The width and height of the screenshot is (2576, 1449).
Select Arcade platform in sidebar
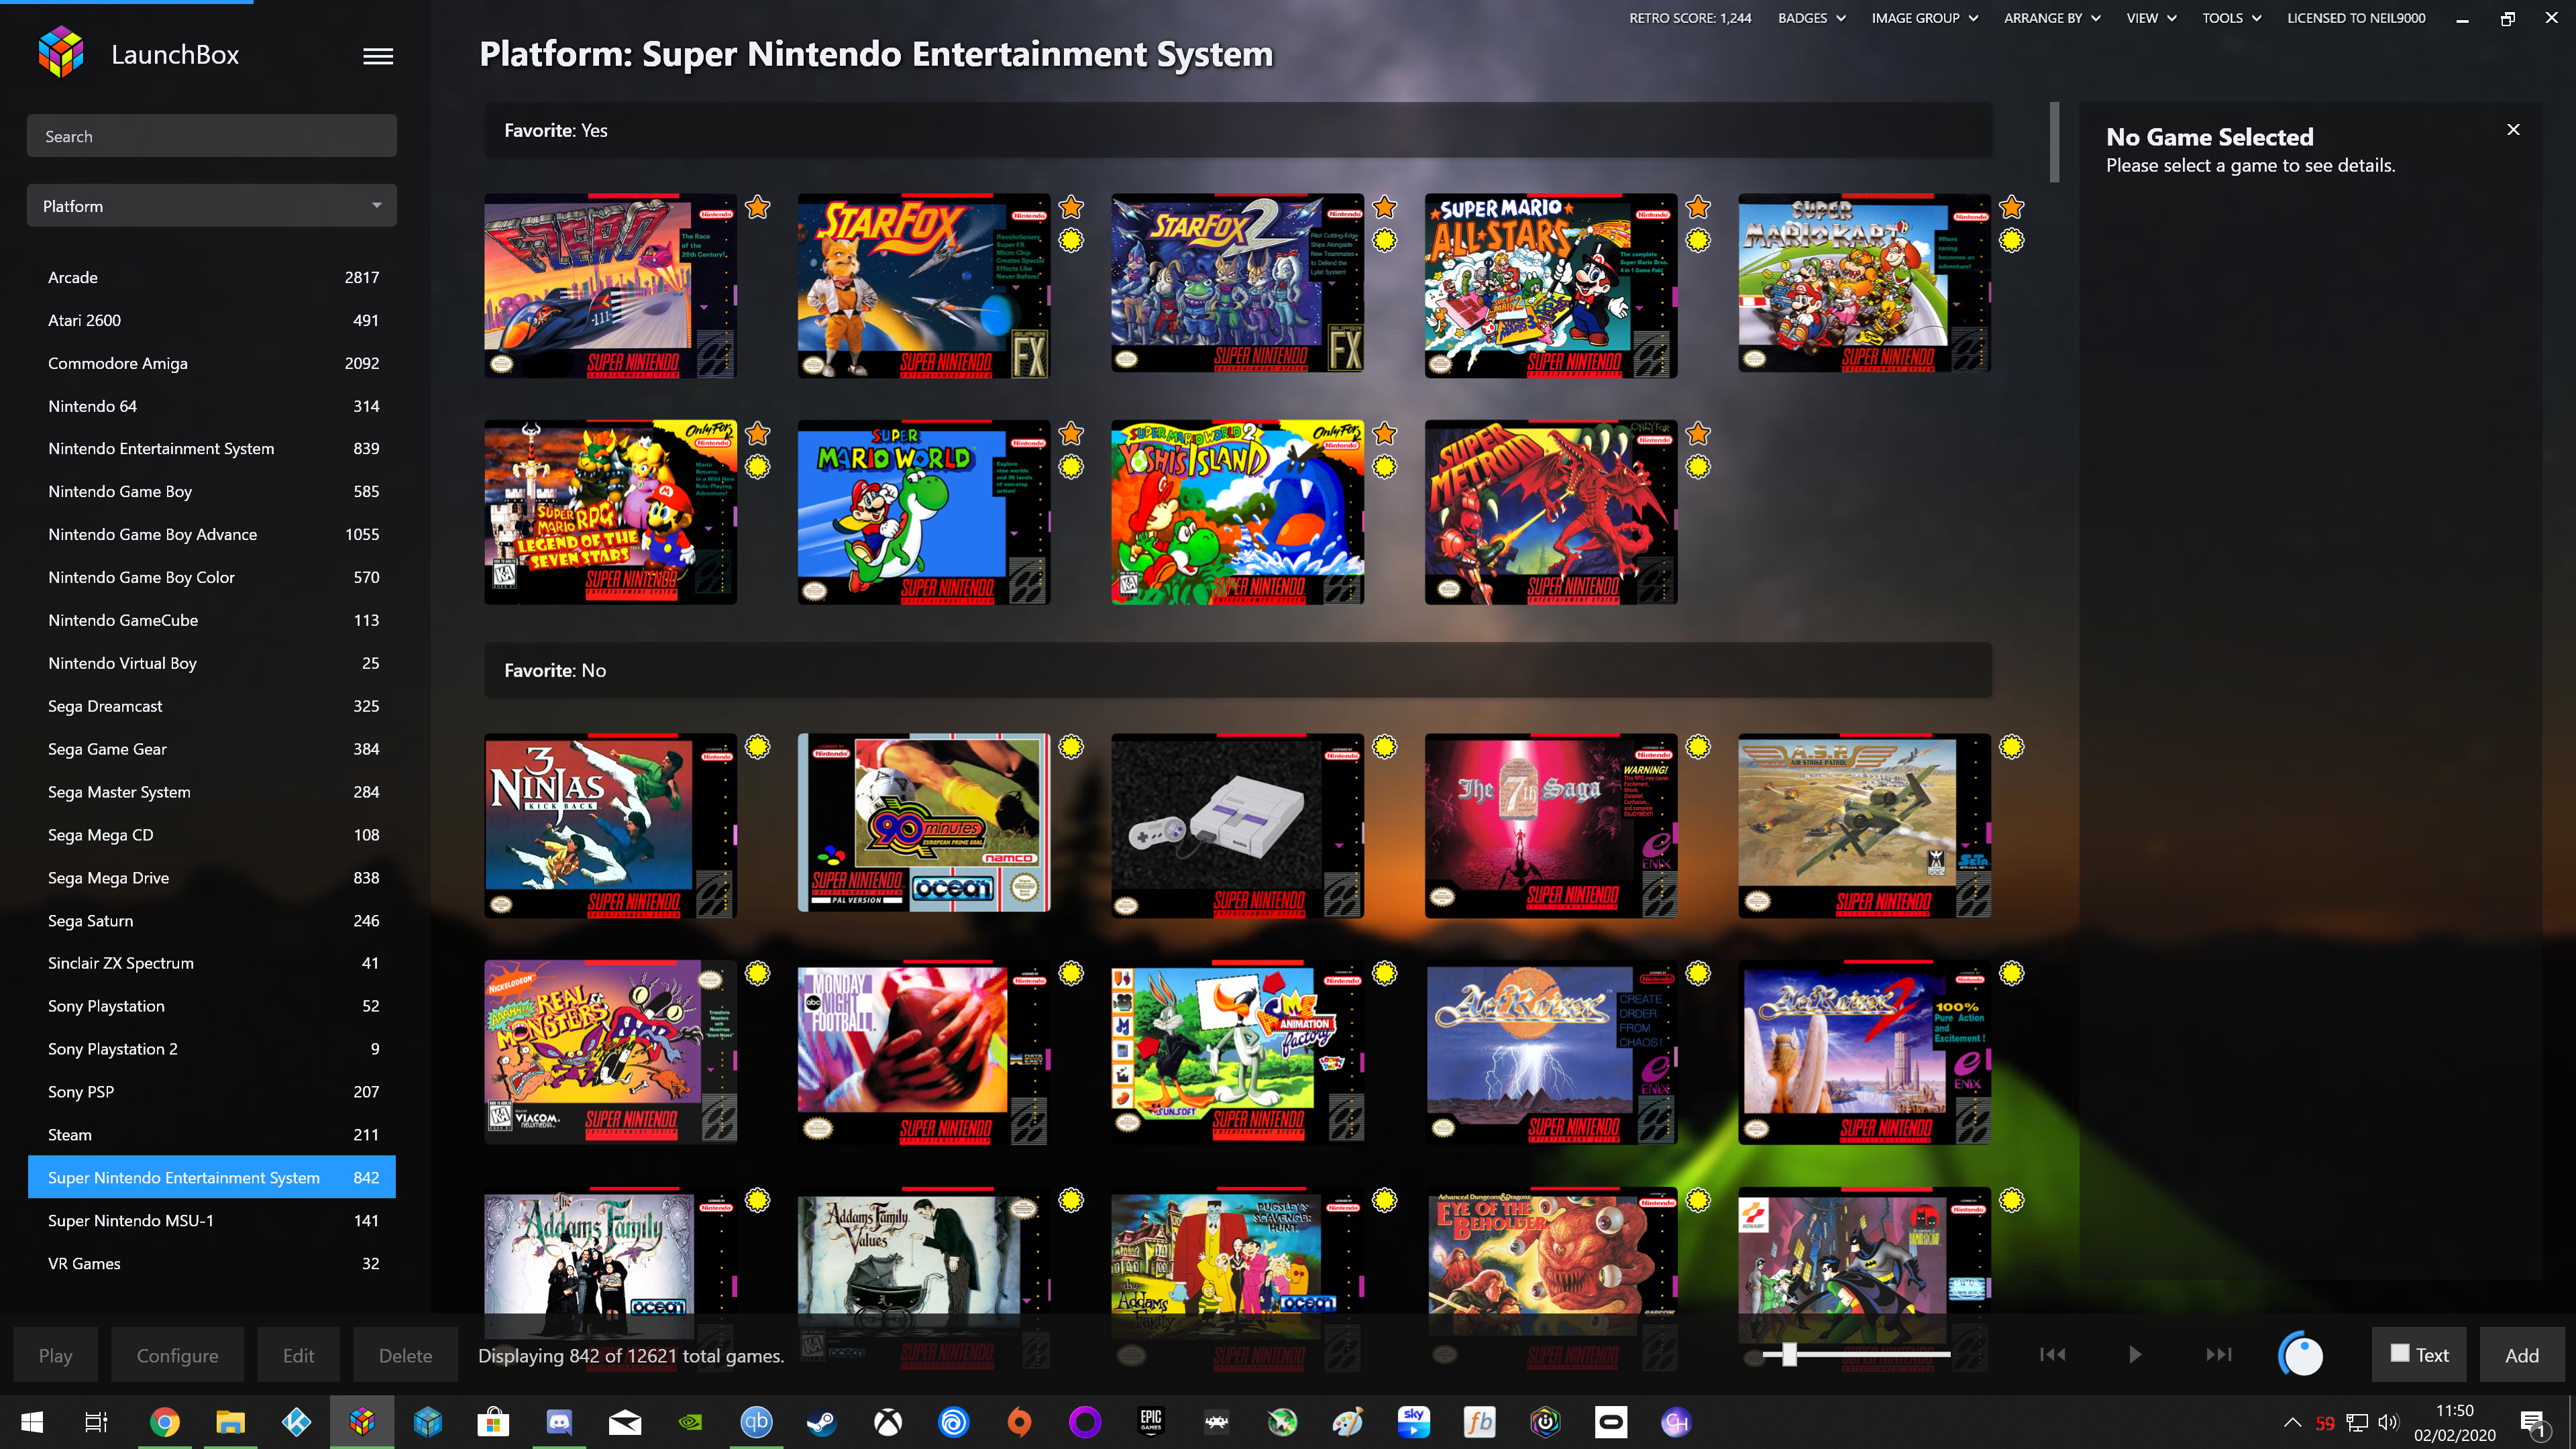pos(212,277)
